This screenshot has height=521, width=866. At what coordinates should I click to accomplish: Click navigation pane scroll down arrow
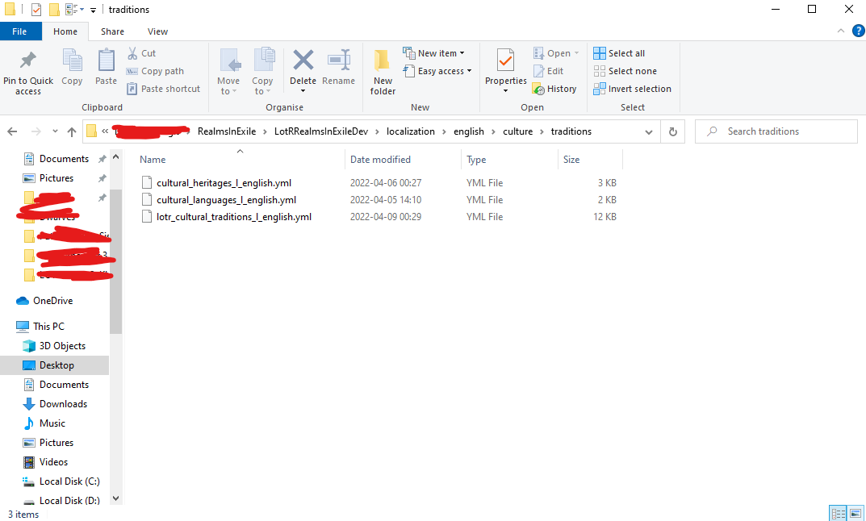(116, 498)
